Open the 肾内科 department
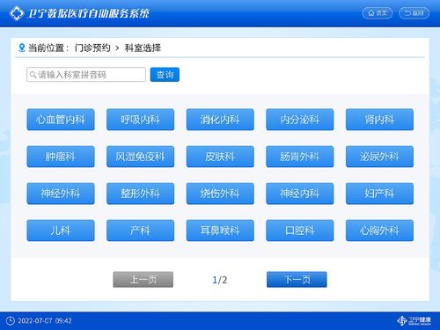This screenshot has height=330, width=440. (x=379, y=120)
